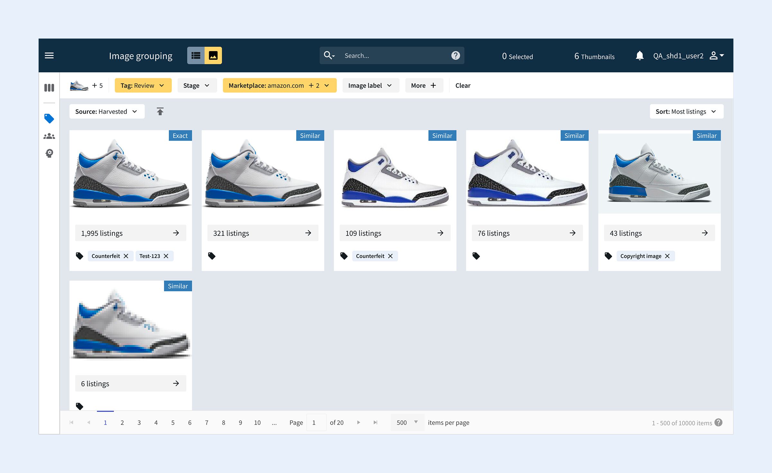Remove Counterfeit tag from 1,995 listings card

(126, 256)
